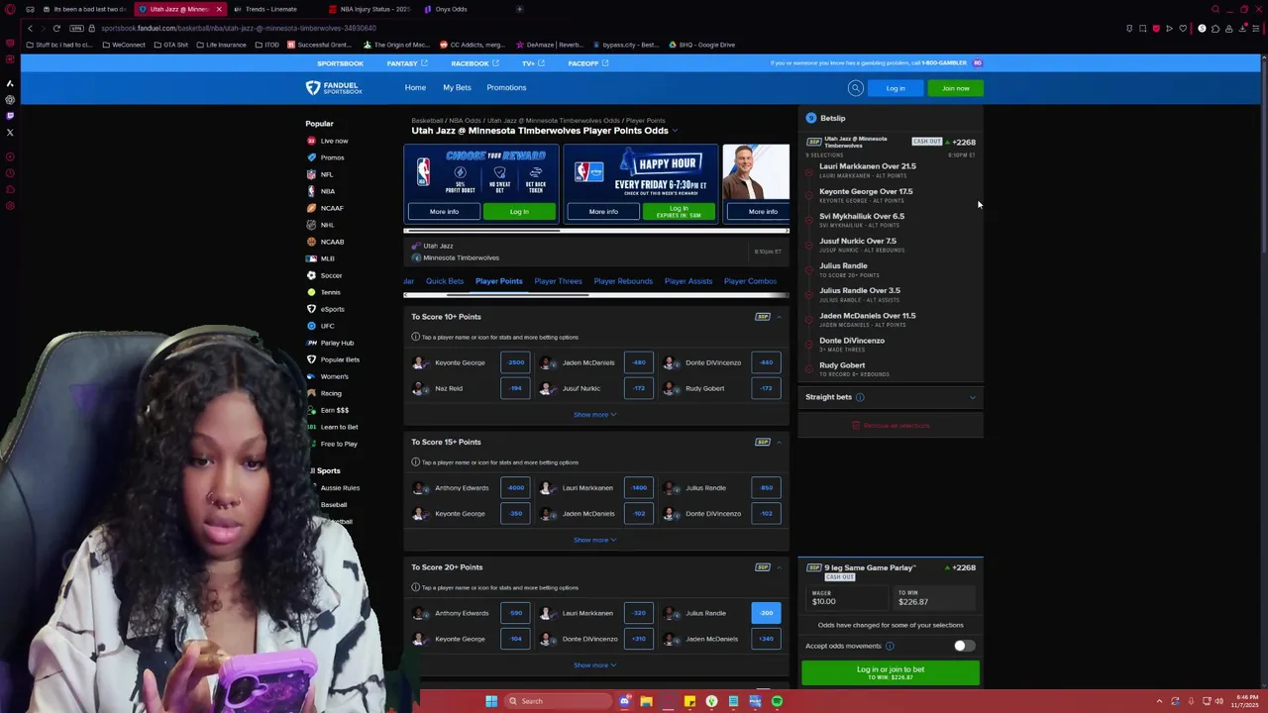Image resolution: width=1268 pixels, height=713 pixels.
Task: Open More info on Choose Your Reward banner
Action: pyautogui.click(x=444, y=212)
